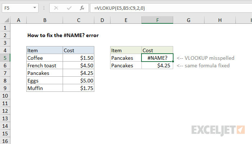Select column H header
The image size is (252, 144).
click(x=220, y=20)
